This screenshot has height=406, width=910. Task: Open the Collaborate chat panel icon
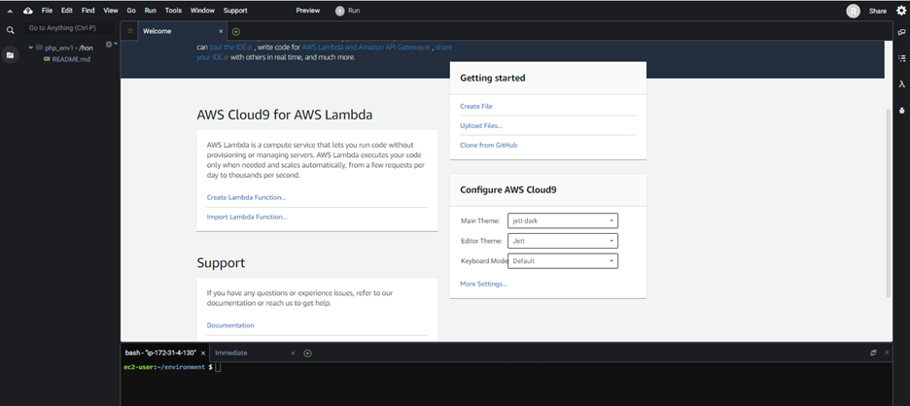click(901, 32)
